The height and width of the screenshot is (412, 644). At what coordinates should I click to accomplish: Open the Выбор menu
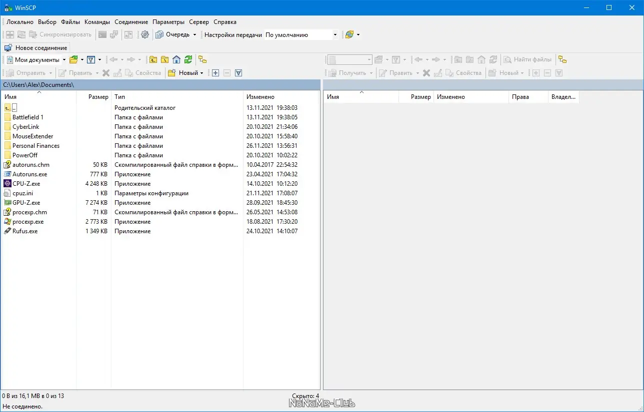47,22
